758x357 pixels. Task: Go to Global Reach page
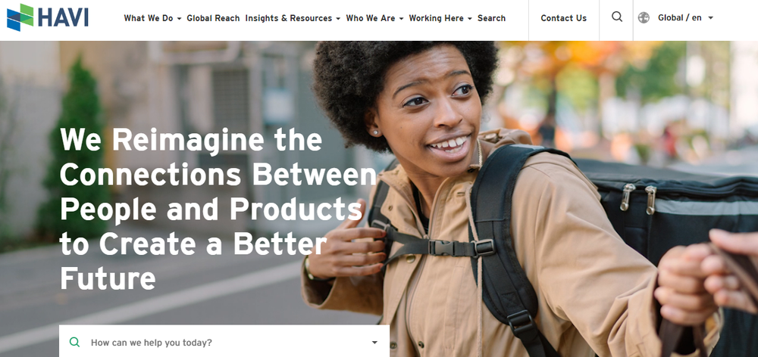[213, 18]
